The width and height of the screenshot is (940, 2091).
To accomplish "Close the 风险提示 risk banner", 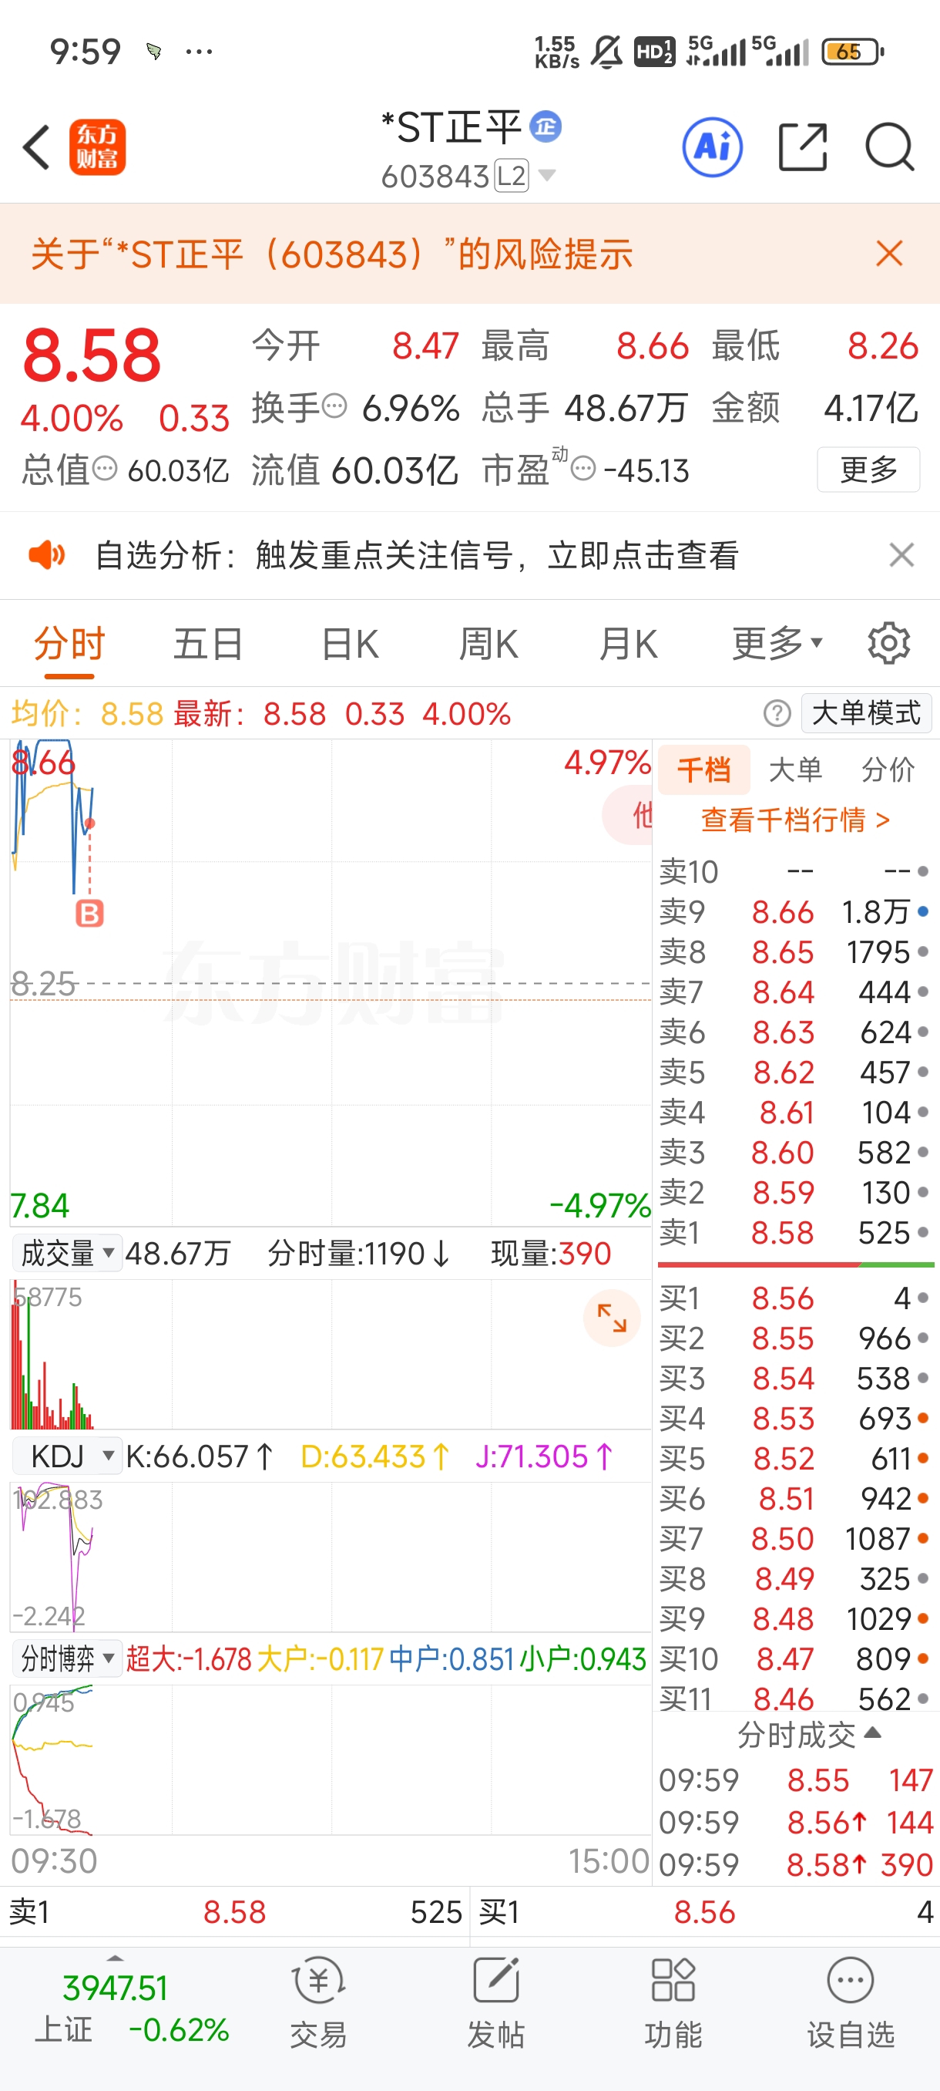I will [890, 253].
